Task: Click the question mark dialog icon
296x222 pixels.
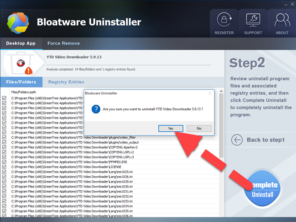Action: point(96,109)
